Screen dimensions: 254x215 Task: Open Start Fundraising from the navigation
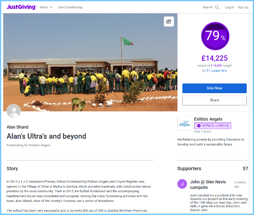pyautogui.click(x=70, y=7)
